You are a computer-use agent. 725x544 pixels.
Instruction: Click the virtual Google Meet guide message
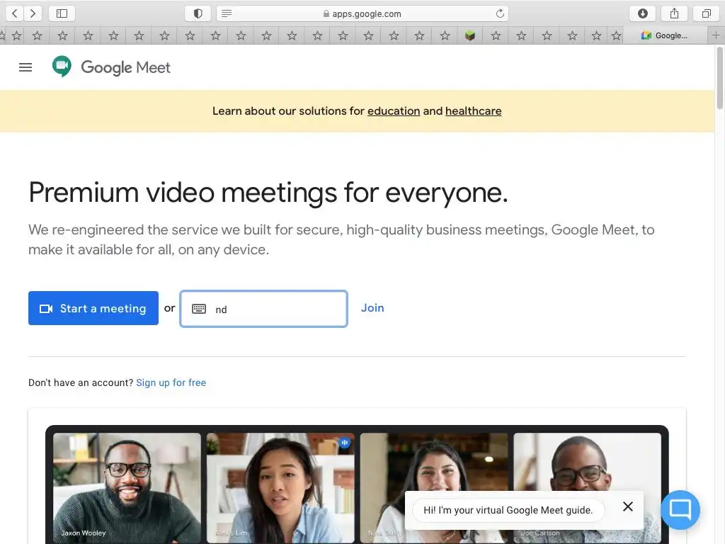tap(508, 510)
